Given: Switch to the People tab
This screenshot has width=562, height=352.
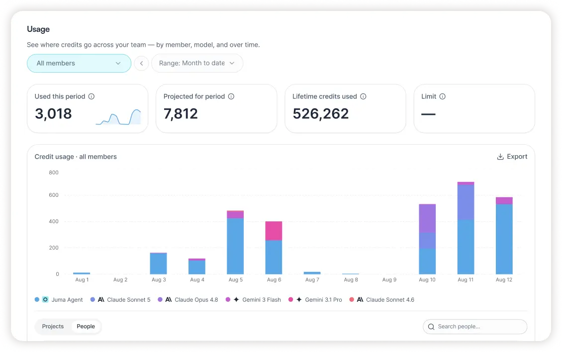Looking at the screenshot, I should [x=86, y=327].
